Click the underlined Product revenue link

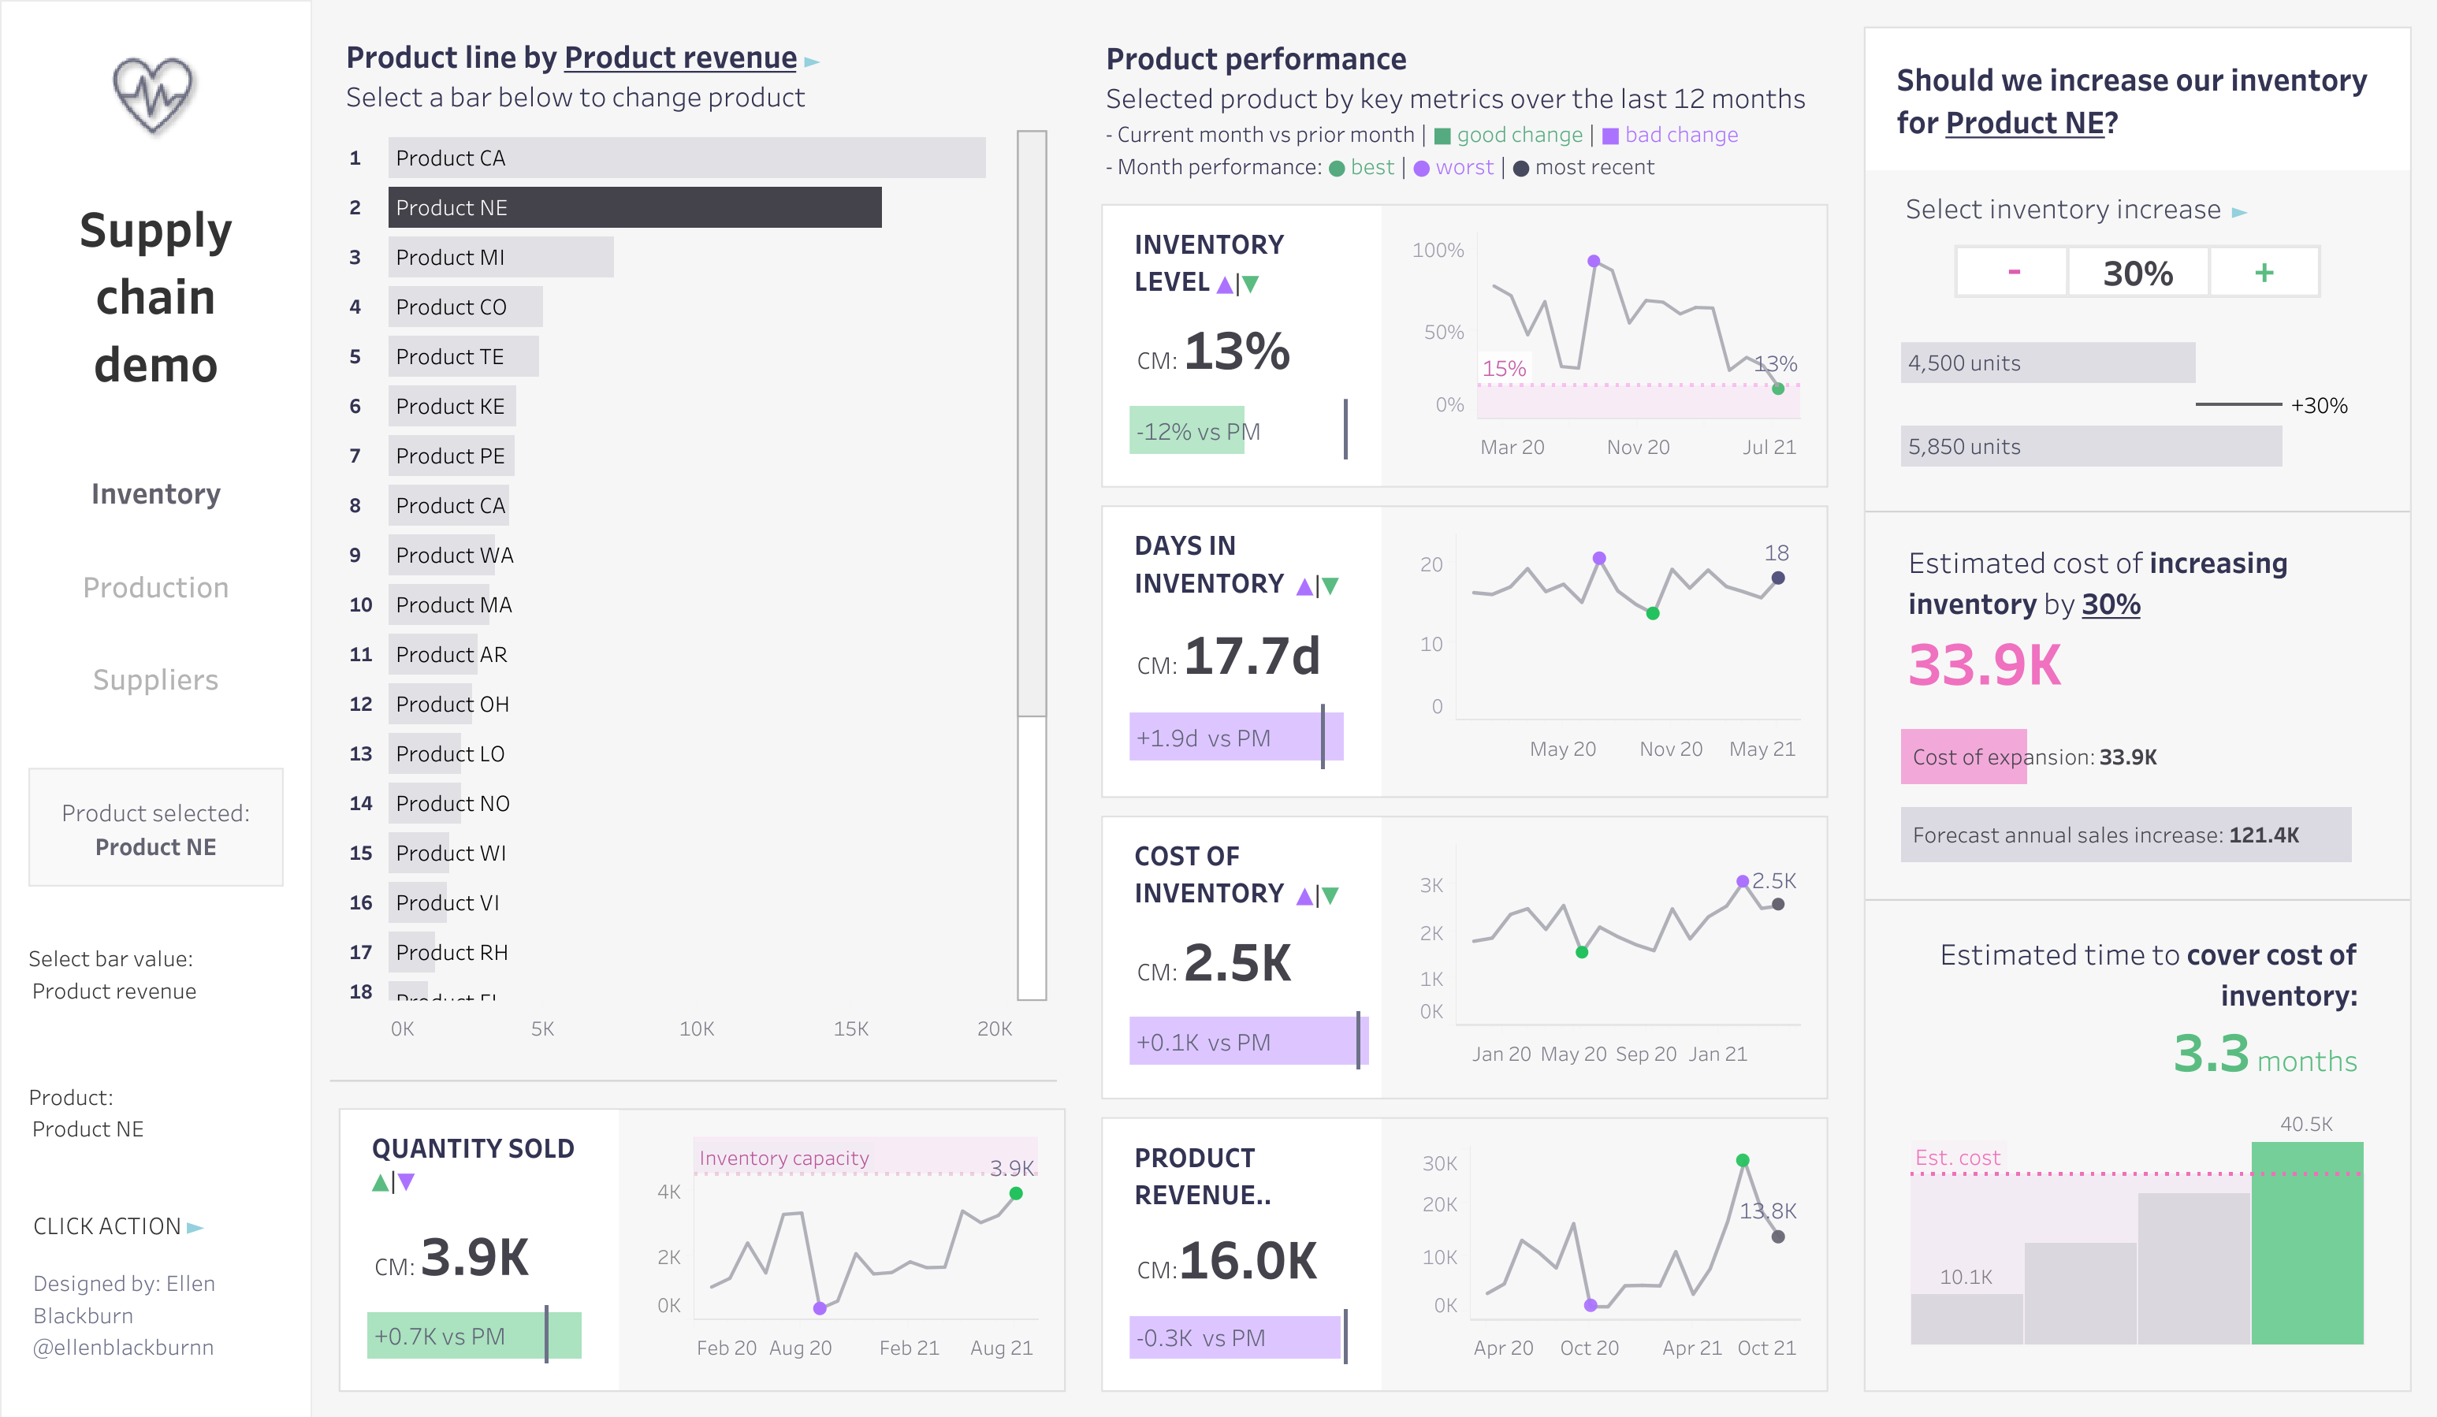[x=680, y=58]
